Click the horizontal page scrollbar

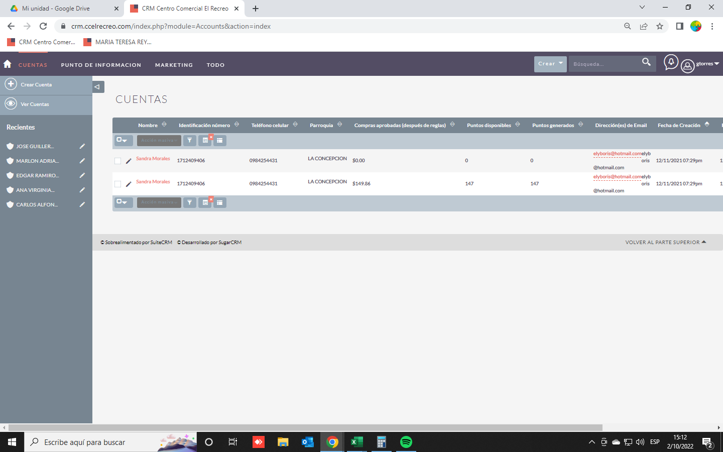point(305,428)
